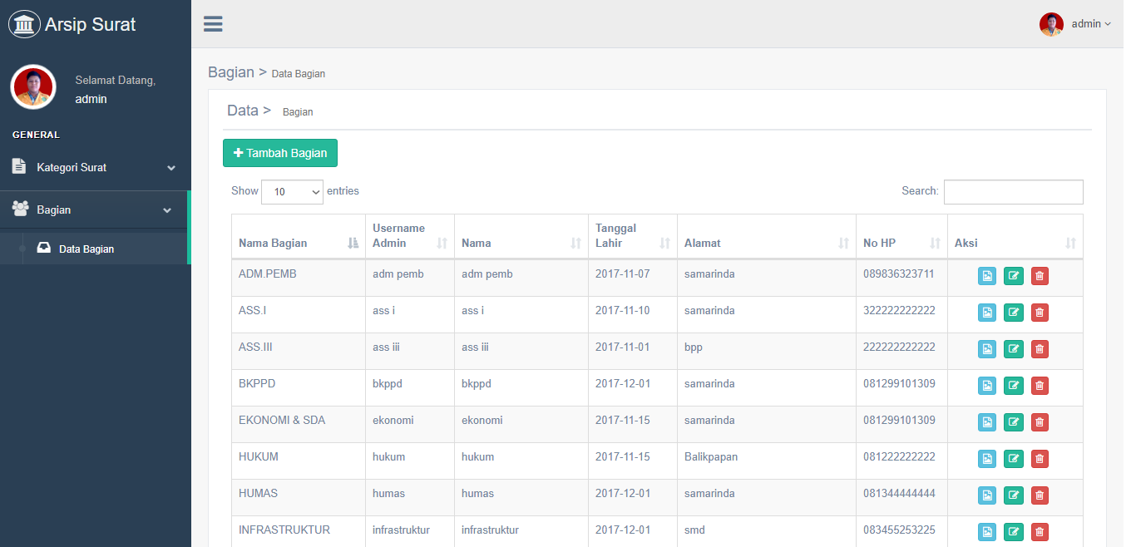Viewport: 1136px width, 547px height.
Task: Open the entries count dropdown
Action: pos(292,192)
